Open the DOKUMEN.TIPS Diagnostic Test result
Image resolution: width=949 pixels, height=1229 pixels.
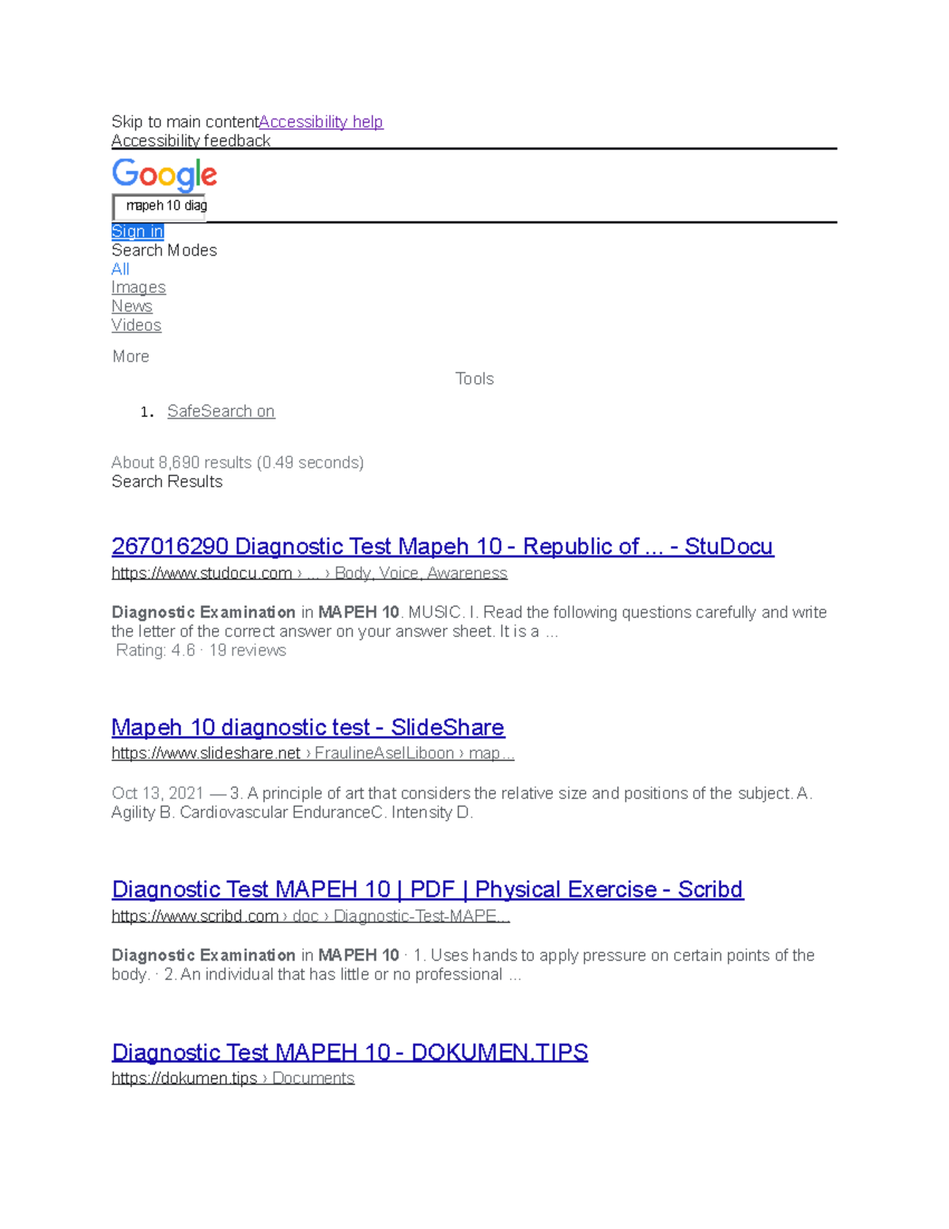pyautogui.click(x=350, y=1053)
